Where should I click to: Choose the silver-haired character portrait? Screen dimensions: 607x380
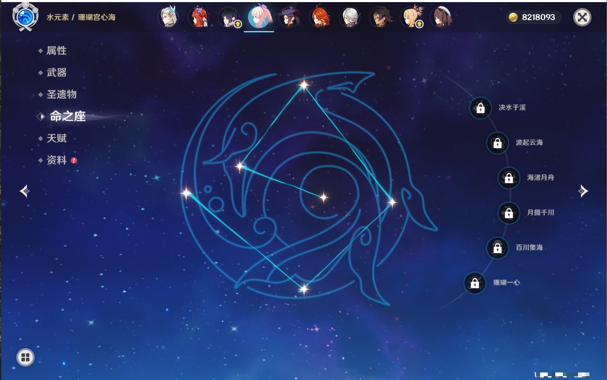coord(350,17)
